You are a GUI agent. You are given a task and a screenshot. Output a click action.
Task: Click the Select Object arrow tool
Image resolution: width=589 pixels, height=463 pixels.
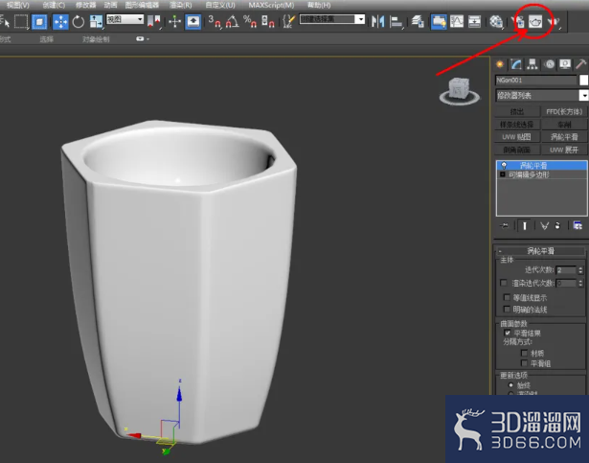point(5,21)
